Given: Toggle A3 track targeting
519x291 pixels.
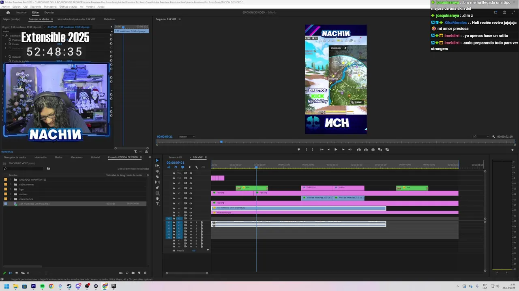Looking at the screenshot, I should [x=179, y=228].
